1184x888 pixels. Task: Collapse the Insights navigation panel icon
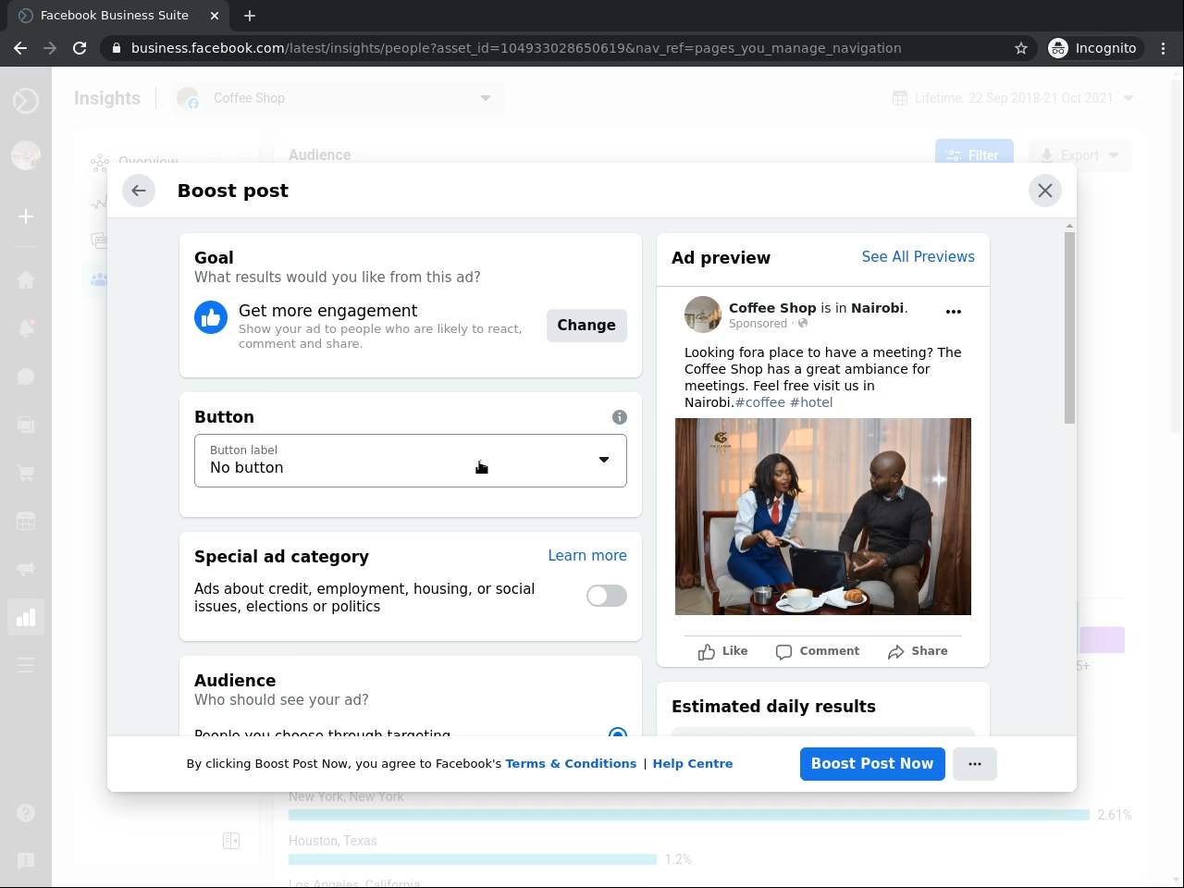point(231,841)
